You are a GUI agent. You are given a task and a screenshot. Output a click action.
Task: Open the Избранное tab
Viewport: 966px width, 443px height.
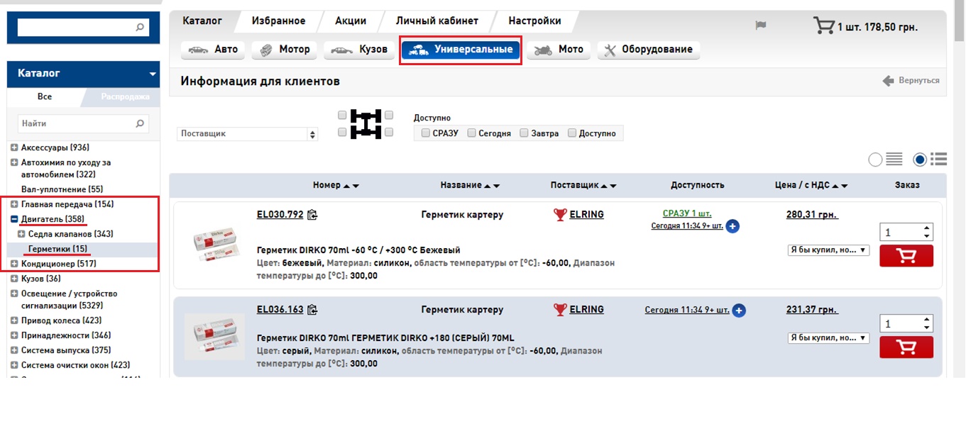point(278,21)
